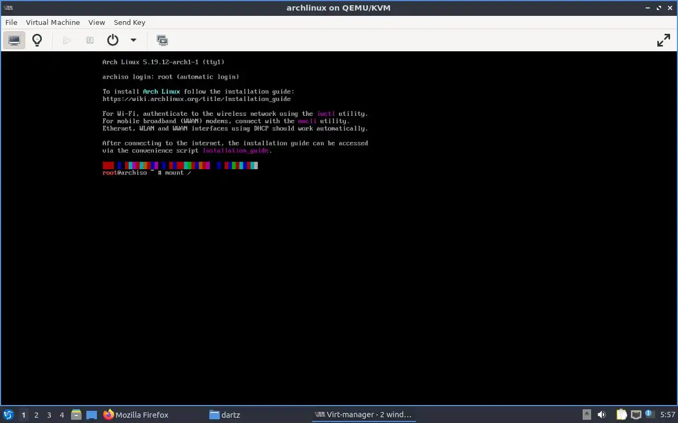The height and width of the screenshot is (423, 678).
Task: Click the 5:57 taskbar clock
Action: click(667, 415)
